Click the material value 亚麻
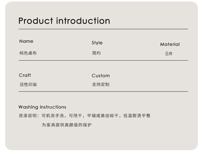Screen dimensions: 203x154 pyautogui.click(x=169, y=54)
